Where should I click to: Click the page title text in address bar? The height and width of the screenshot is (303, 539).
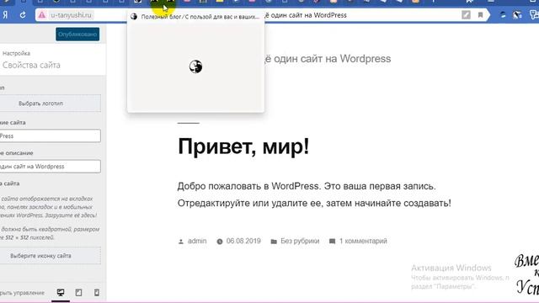(x=305, y=15)
